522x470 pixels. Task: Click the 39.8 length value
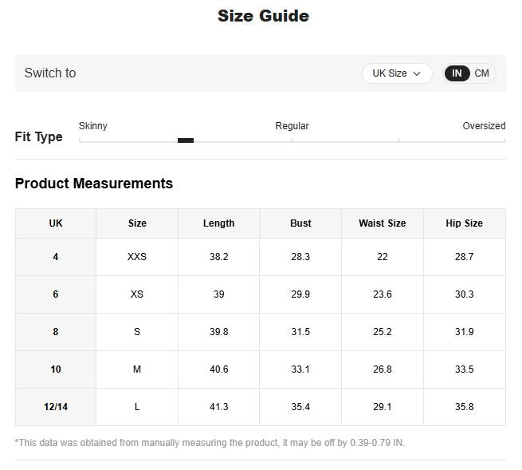218,332
